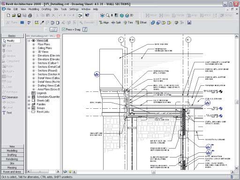
Task: Activate the Trim tool
Action: [x=128, y=22]
